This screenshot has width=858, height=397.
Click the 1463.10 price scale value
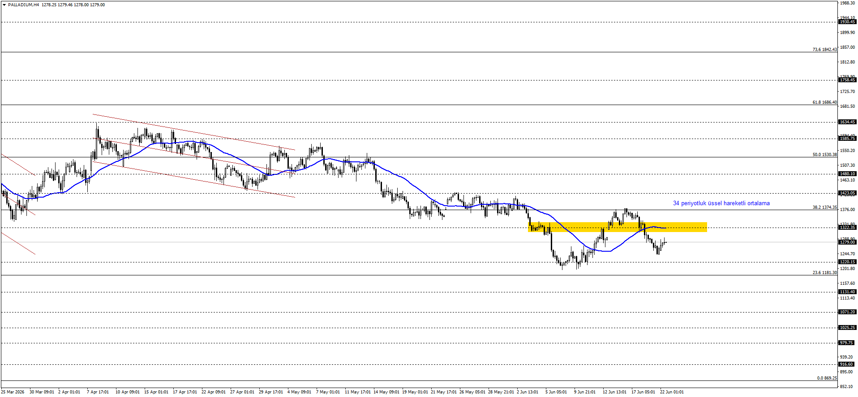848,180
